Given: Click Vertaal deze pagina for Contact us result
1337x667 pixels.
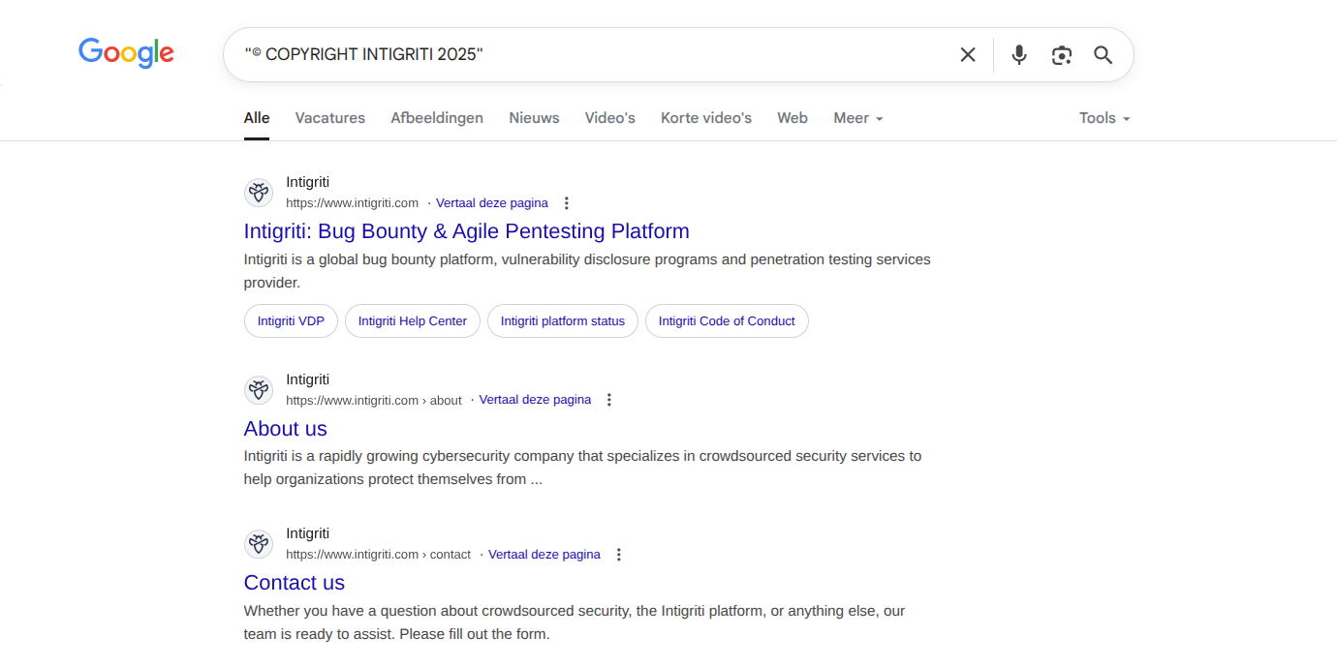Looking at the screenshot, I should click(544, 555).
